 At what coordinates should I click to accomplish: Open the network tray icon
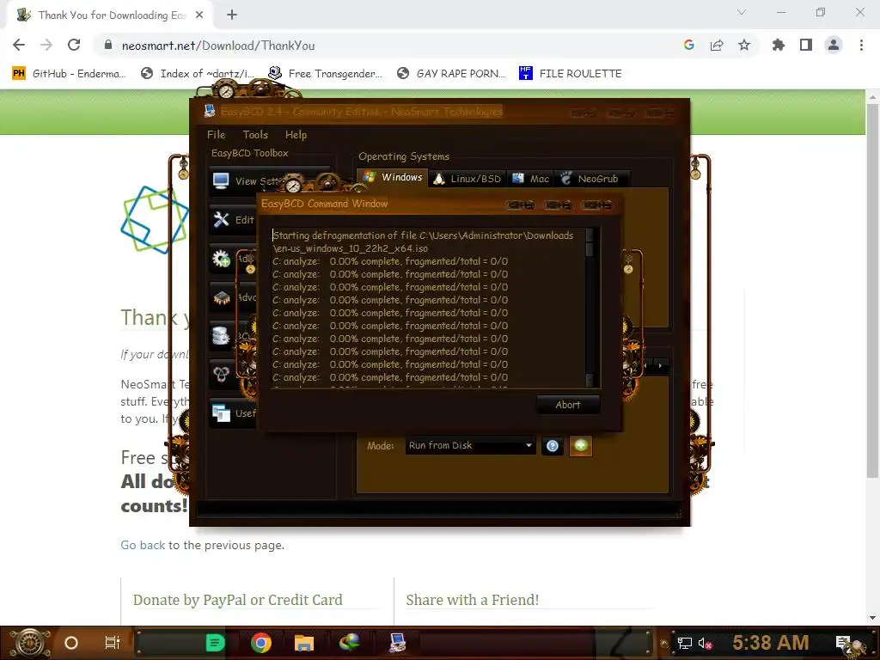(x=685, y=643)
